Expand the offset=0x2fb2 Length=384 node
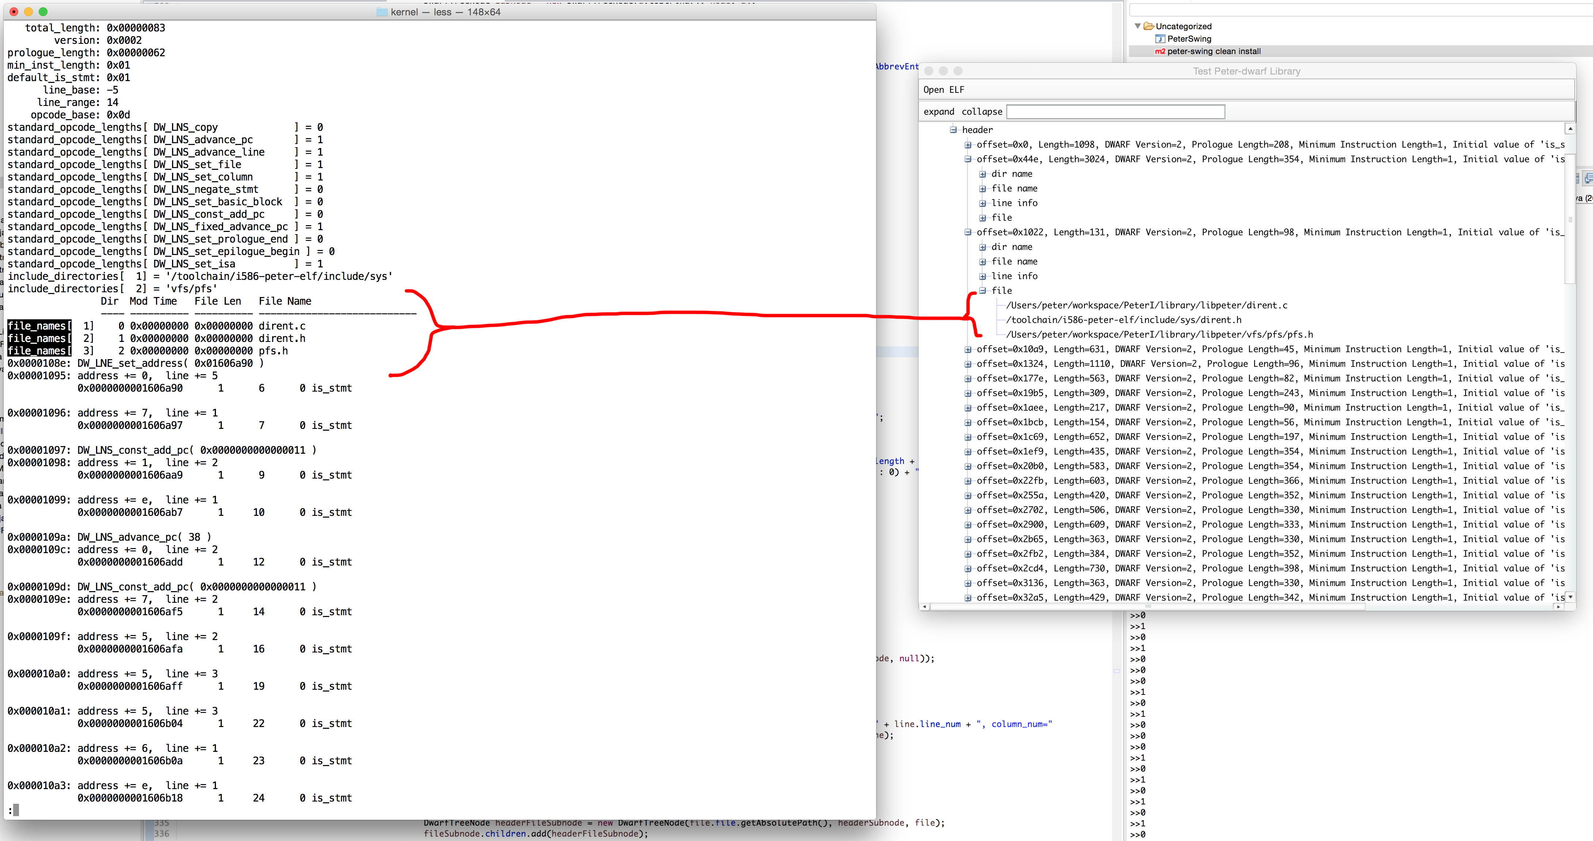Viewport: 1593px width, 841px height. [968, 553]
